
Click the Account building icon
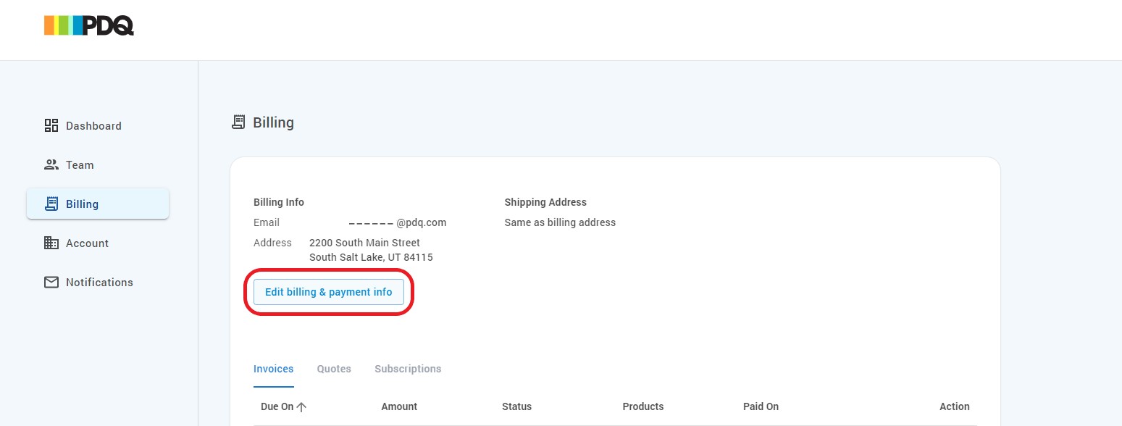pyautogui.click(x=51, y=243)
